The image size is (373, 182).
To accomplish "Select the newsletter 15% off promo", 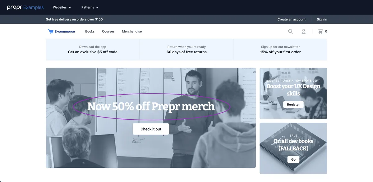I will point(280,50).
